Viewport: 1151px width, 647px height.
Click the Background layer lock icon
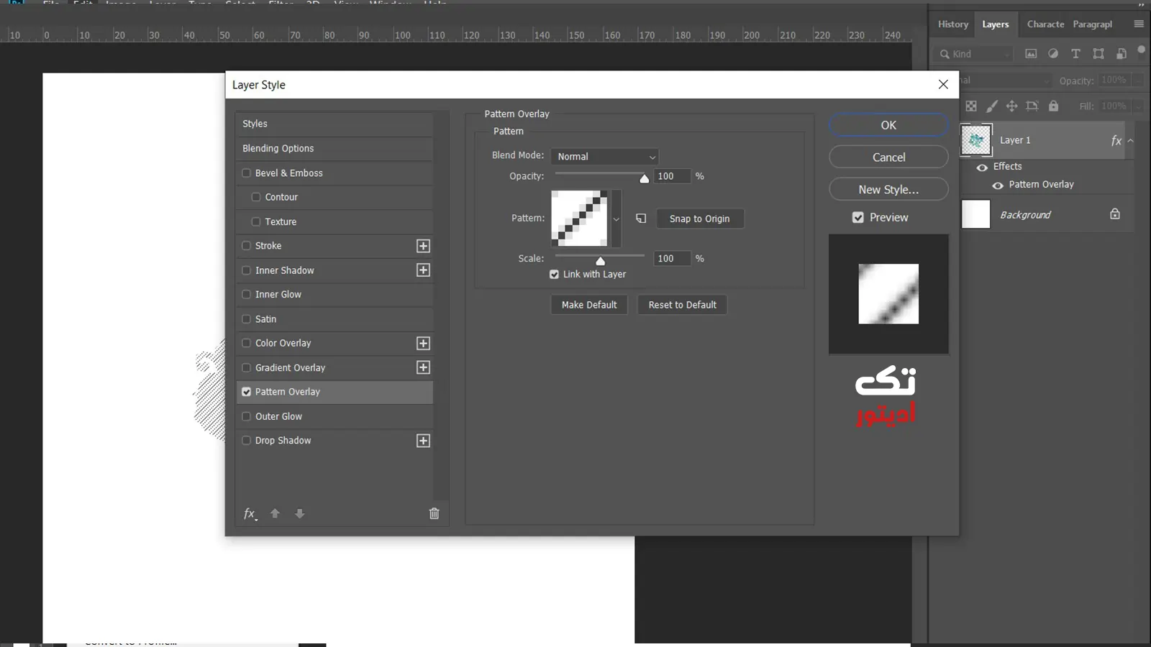point(1115,214)
